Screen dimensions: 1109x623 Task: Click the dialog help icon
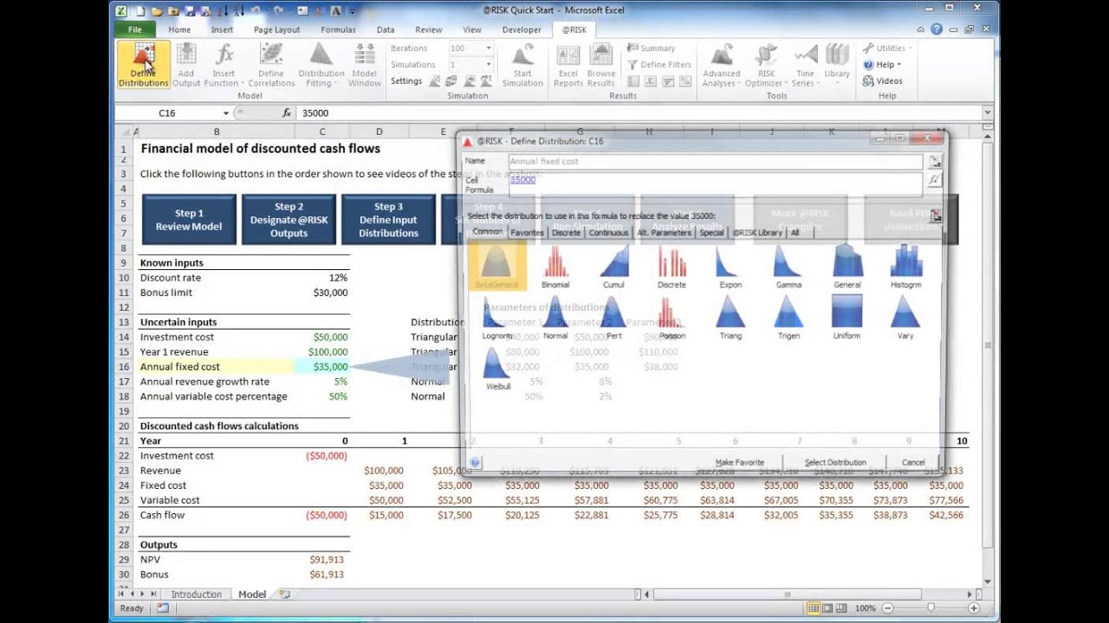(x=475, y=463)
